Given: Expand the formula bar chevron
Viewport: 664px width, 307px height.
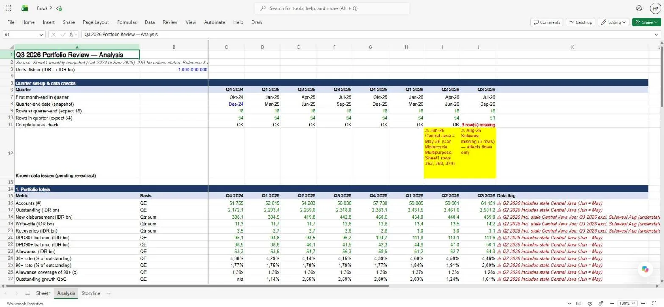Looking at the screenshot, I should point(656,34).
